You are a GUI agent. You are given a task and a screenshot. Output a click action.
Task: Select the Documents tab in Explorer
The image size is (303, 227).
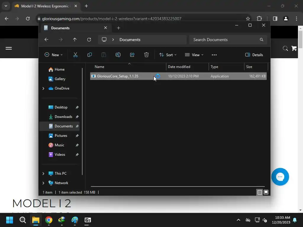75,28
